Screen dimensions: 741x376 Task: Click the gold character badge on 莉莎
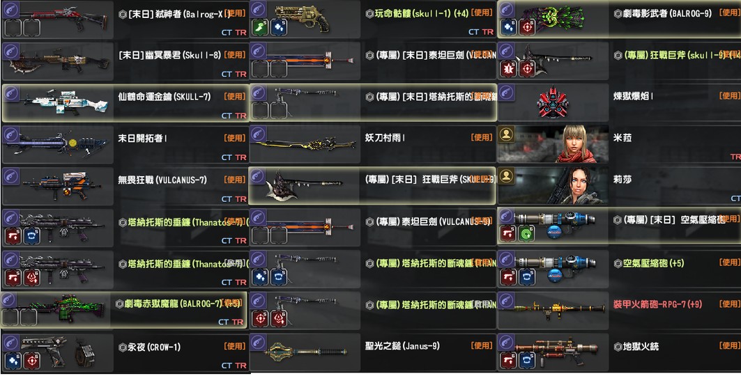coord(506,176)
